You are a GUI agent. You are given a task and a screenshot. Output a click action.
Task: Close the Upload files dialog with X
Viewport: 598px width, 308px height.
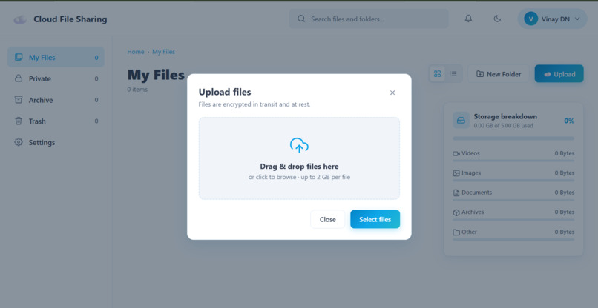pos(392,93)
